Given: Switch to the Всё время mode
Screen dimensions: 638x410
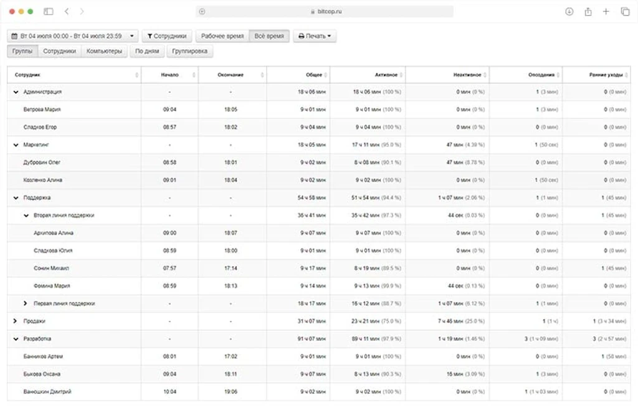Looking at the screenshot, I should pyautogui.click(x=269, y=36).
